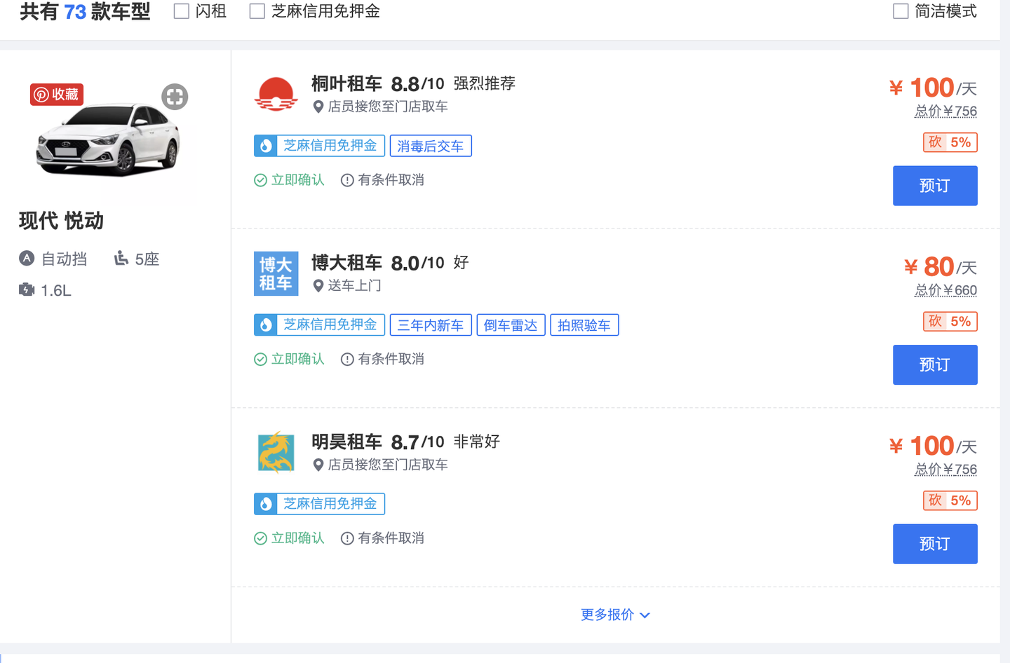This screenshot has width=1010, height=663.
Task: Click 8.0/10 好 rating
Action: click(x=430, y=263)
